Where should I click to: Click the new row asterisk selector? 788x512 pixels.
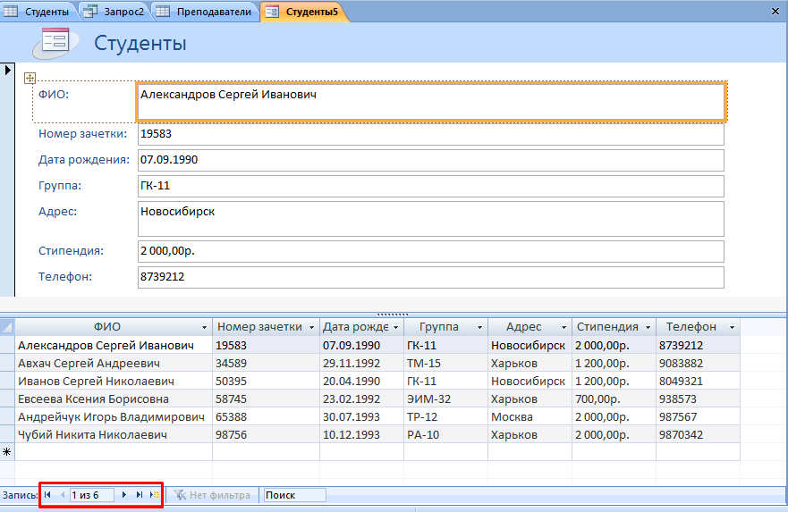tap(7, 452)
